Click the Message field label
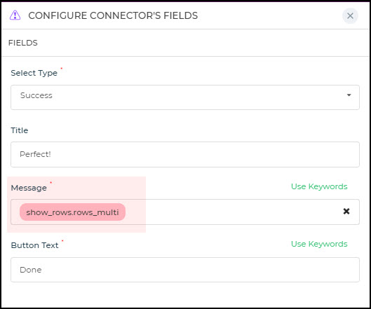 [29, 188]
